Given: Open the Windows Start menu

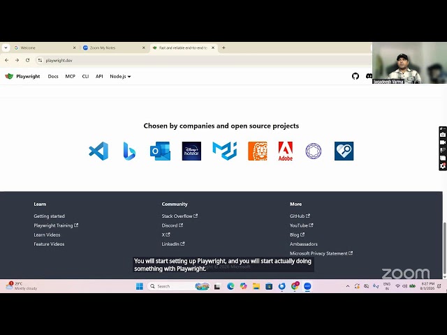Looking at the screenshot, I should coord(140,286).
